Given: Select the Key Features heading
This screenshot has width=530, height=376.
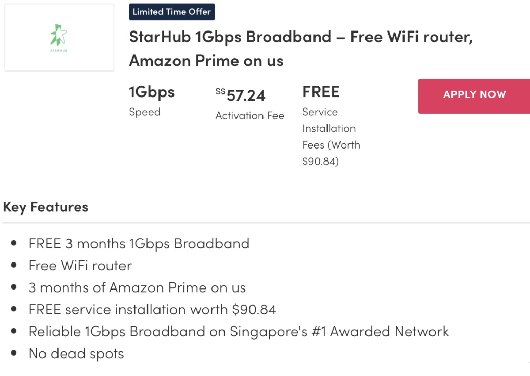Looking at the screenshot, I should pyautogui.click(x=45, y=207).
